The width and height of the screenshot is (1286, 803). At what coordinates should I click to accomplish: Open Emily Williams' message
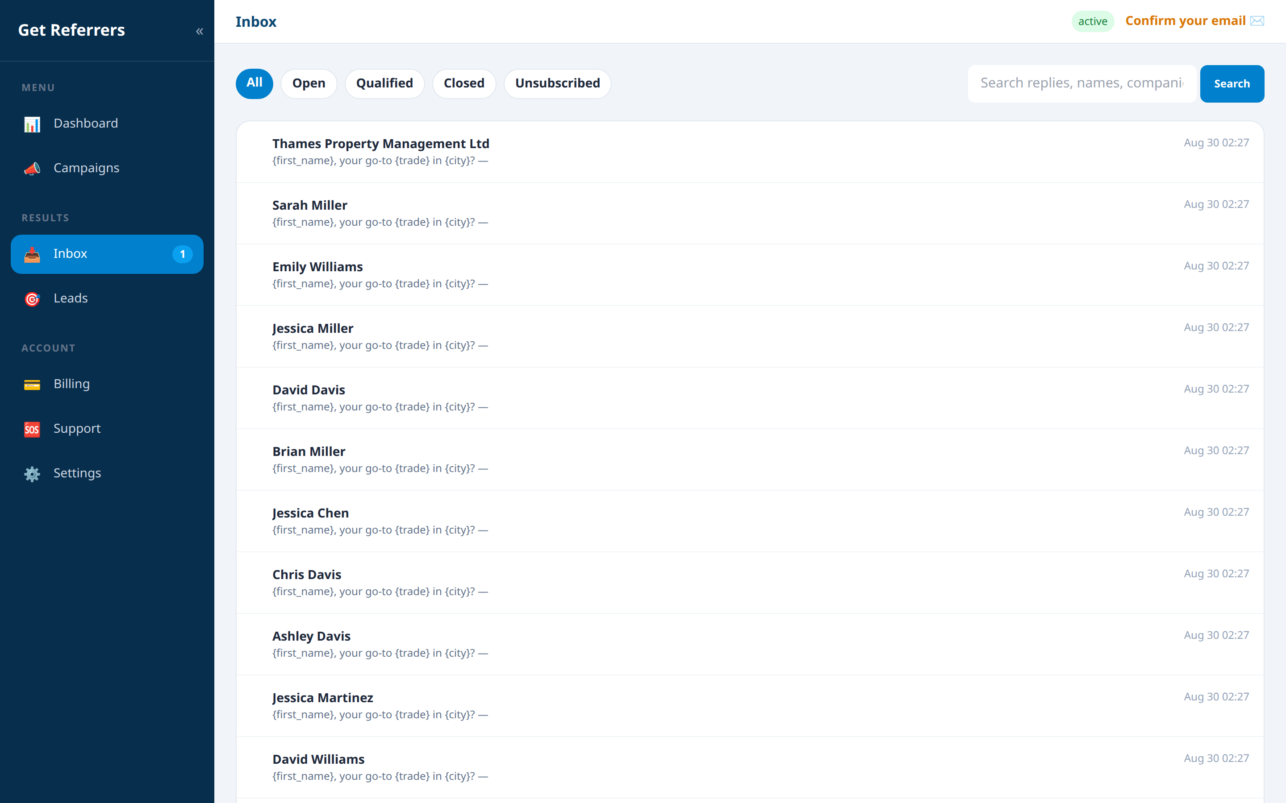click(x=750, y=275)
